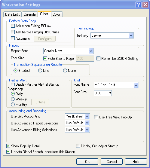Open Use Advanced Billing Selections dropdown
The height and width of the screenshot is (168, 150).
click(87, 130)
